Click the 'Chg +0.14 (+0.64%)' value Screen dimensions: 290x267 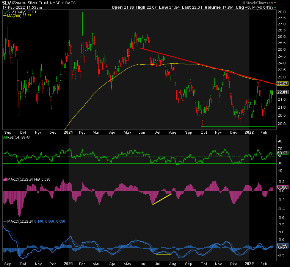click(254, 8)
